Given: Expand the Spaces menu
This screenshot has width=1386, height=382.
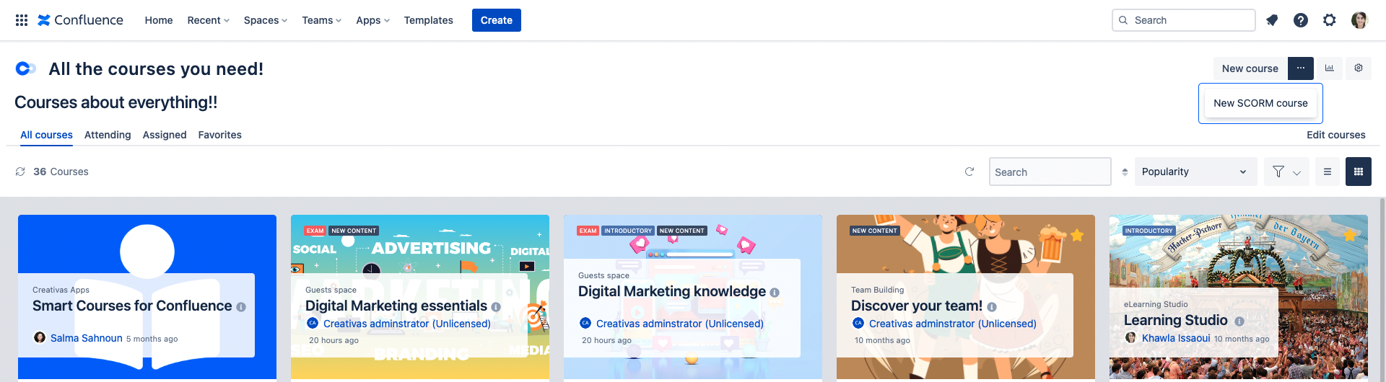Looking at the screenshot, I should (x=265, y=20).
